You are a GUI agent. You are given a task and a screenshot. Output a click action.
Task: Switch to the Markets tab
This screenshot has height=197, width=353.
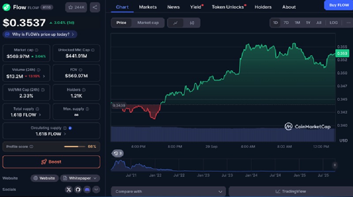click(x=148, y=7)
